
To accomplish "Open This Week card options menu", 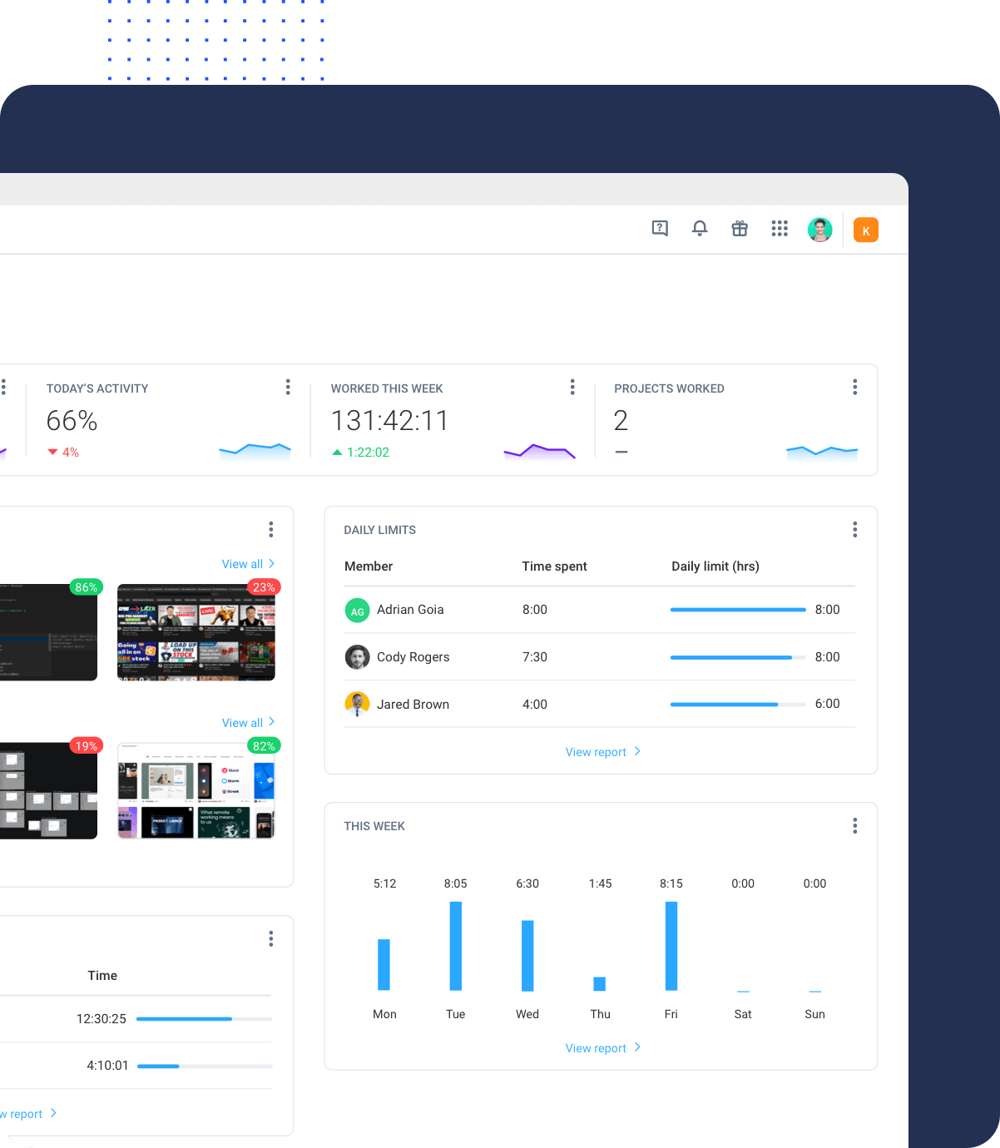I will pos(855,826).
